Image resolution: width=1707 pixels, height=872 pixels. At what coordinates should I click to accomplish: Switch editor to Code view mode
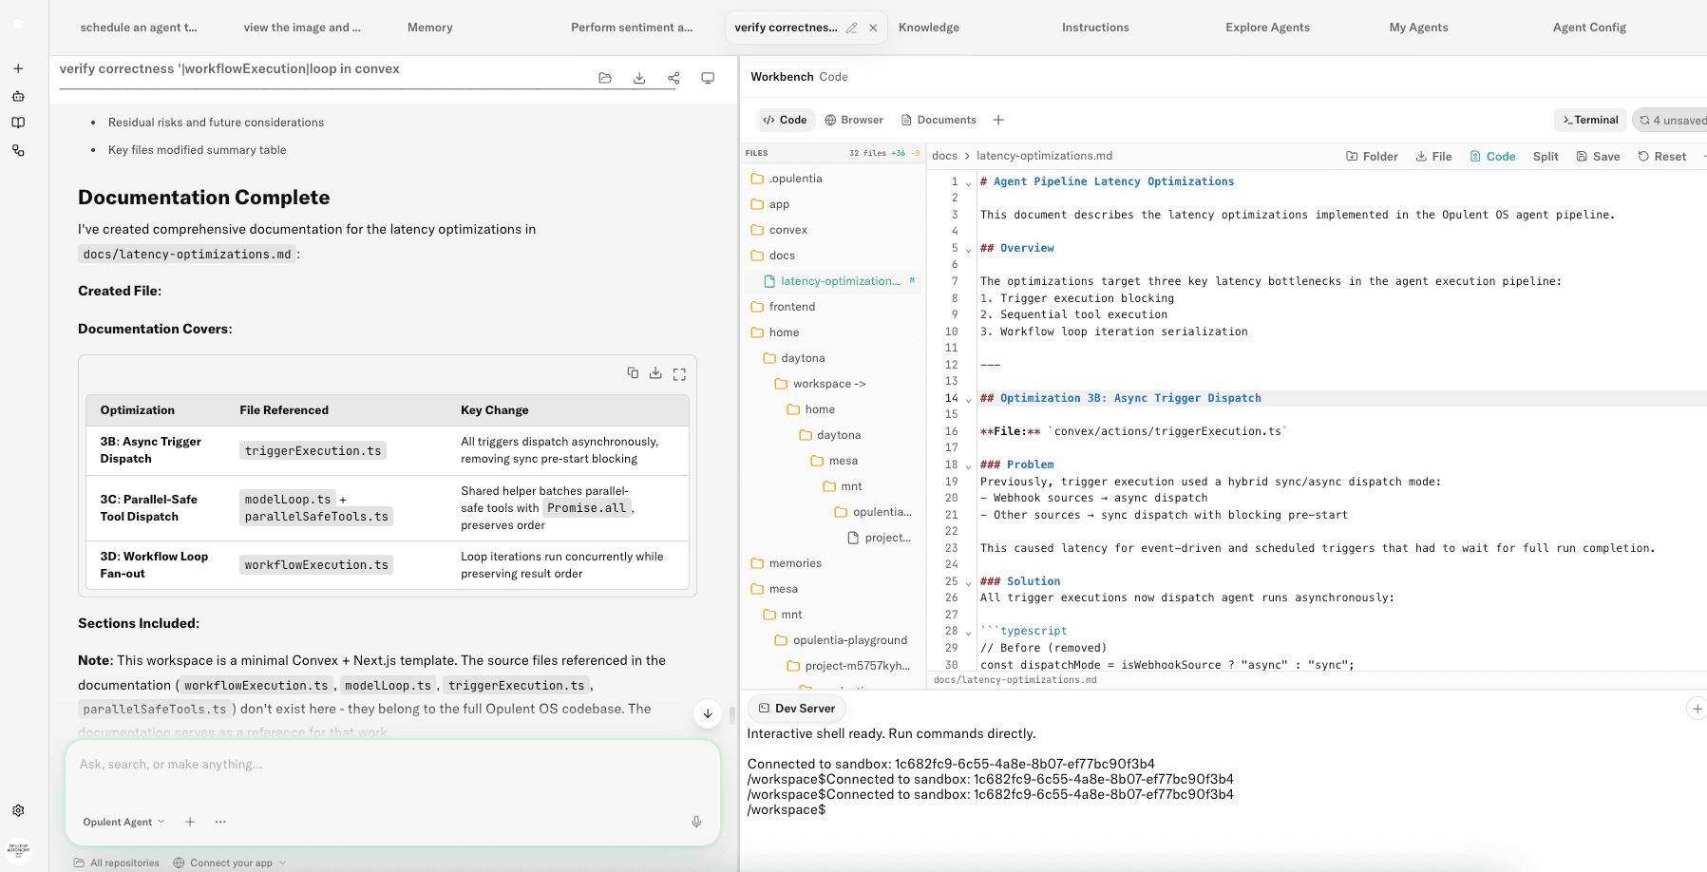1492,157
